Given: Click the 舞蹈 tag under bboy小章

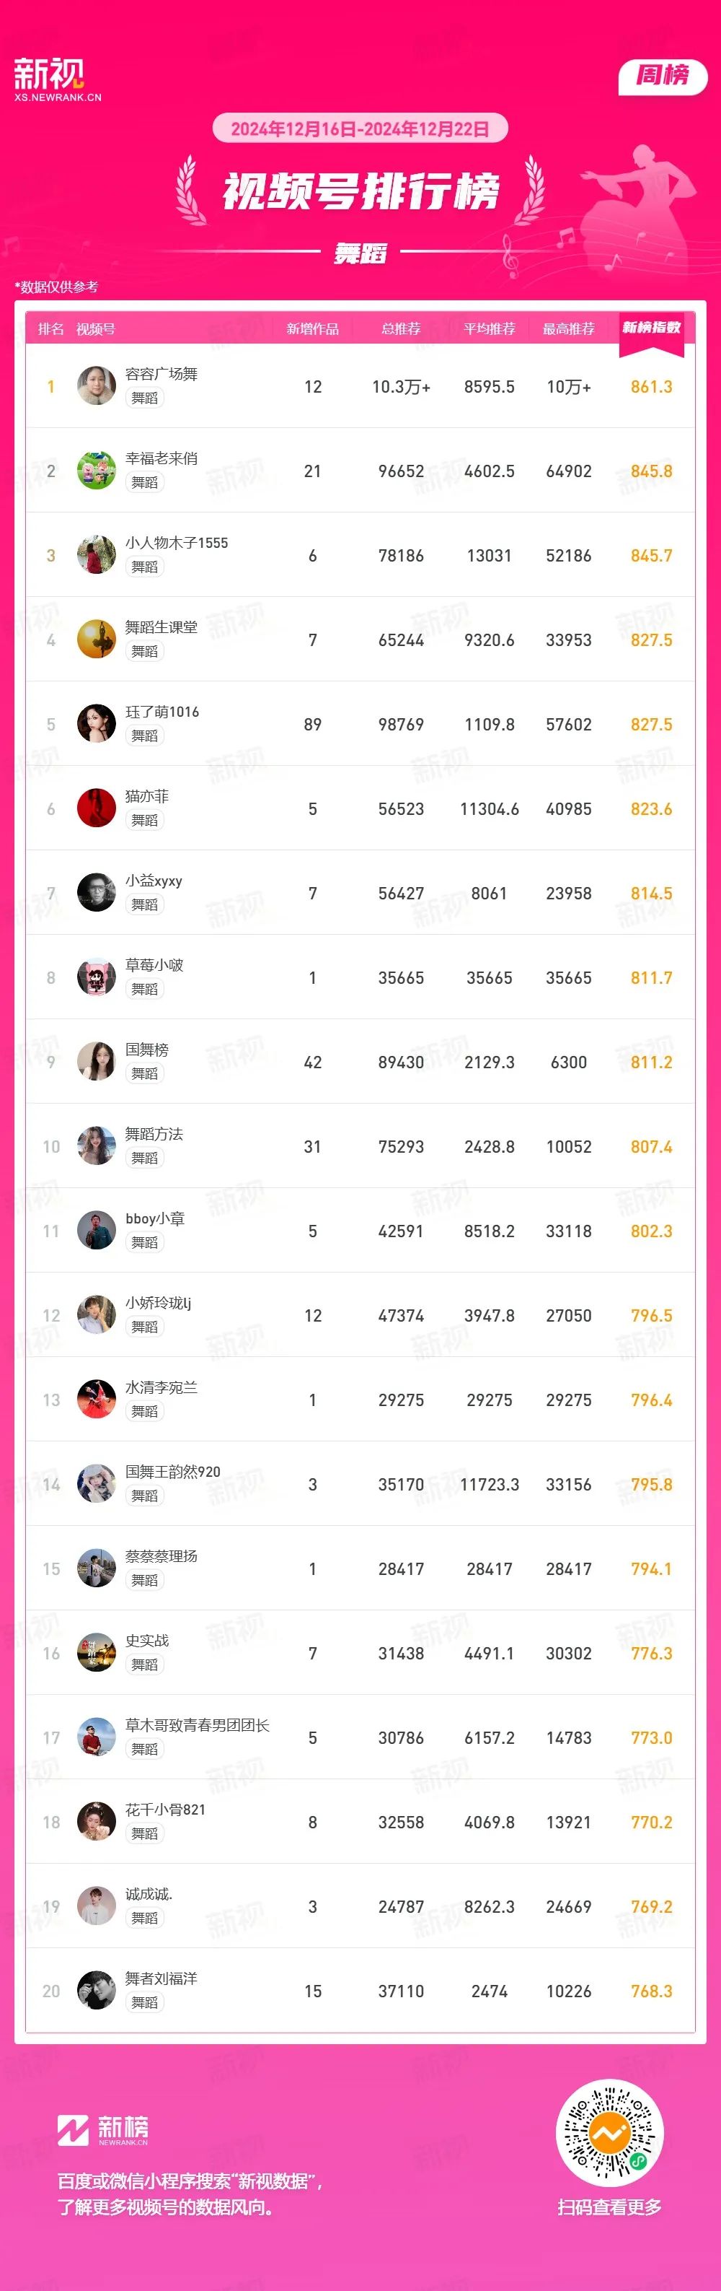Looking at the screenshot, I should [145, 1242].
